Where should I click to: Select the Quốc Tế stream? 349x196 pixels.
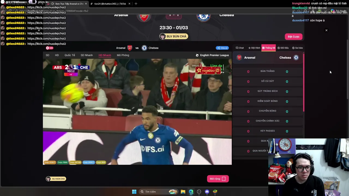[70, 55]
